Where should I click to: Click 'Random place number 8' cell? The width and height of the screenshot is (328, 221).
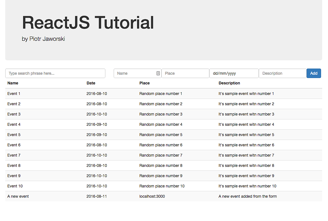click(x=161, y=165)
